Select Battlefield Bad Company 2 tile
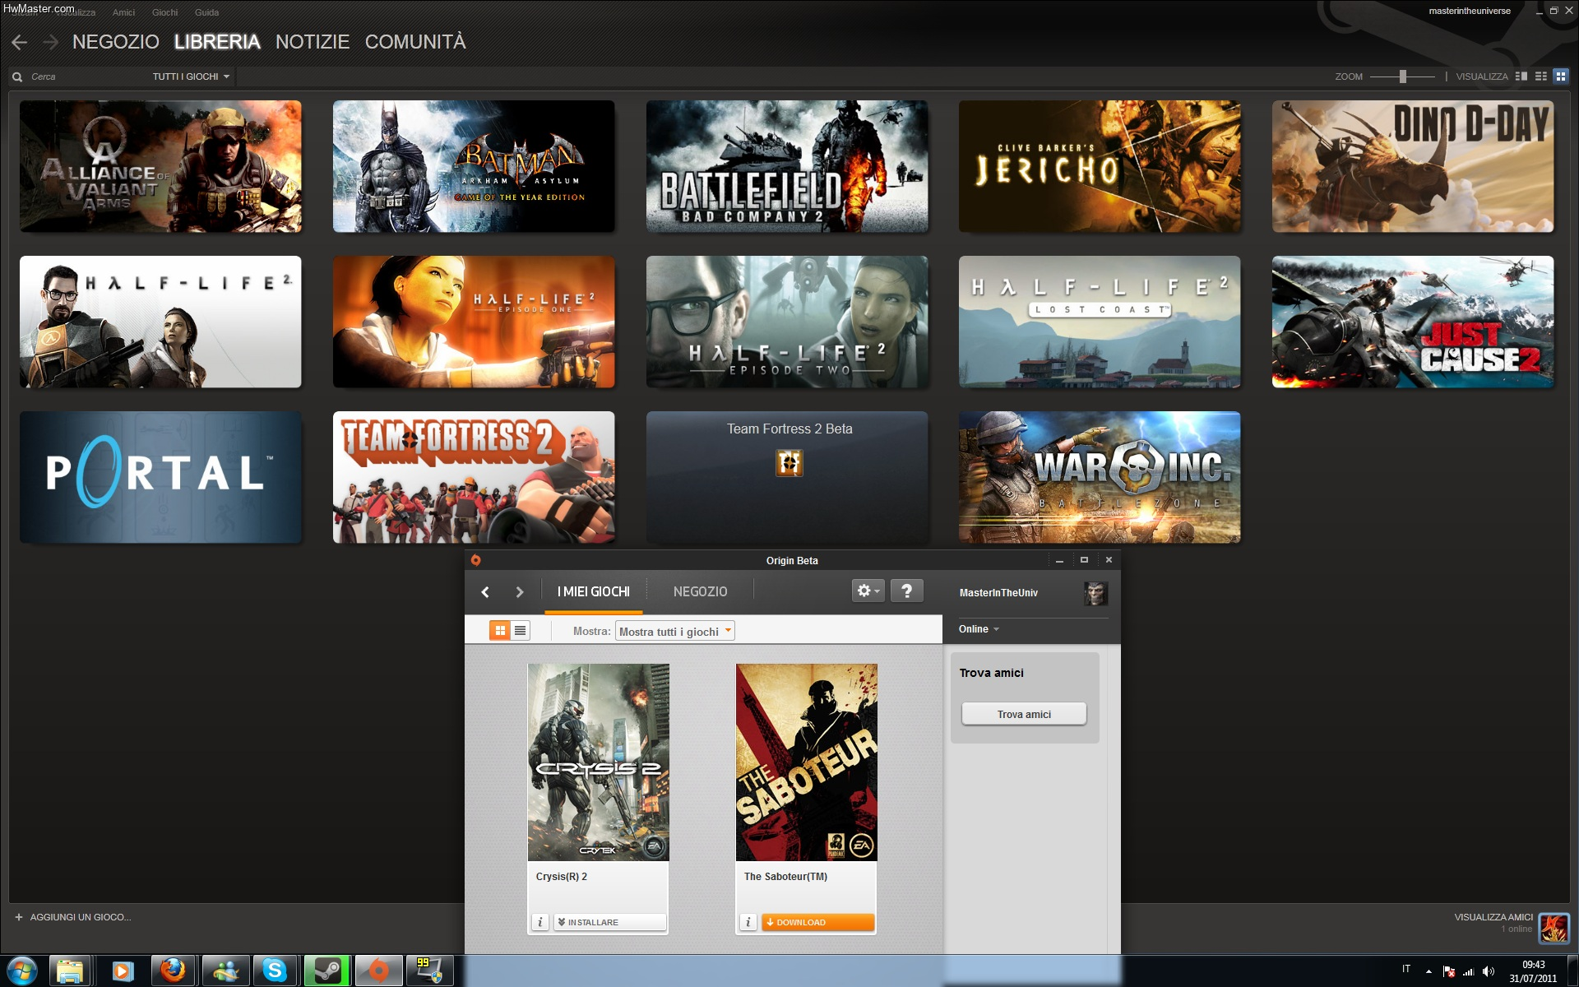1579x987 pixels. point(787,166)
